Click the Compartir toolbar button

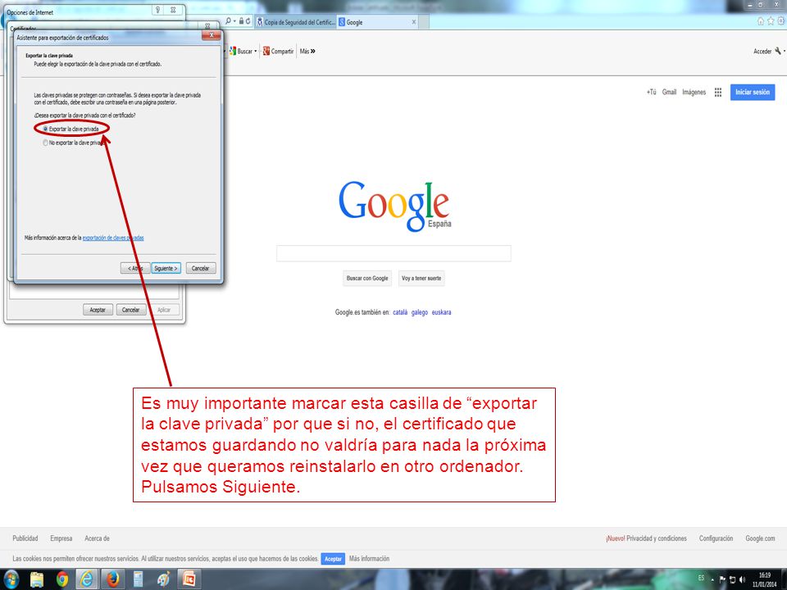point(278,51)
